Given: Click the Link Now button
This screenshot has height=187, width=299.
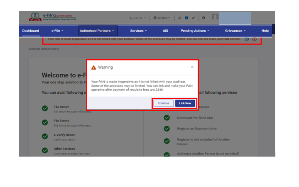Looking at the screenshot, I should [185, 103].
